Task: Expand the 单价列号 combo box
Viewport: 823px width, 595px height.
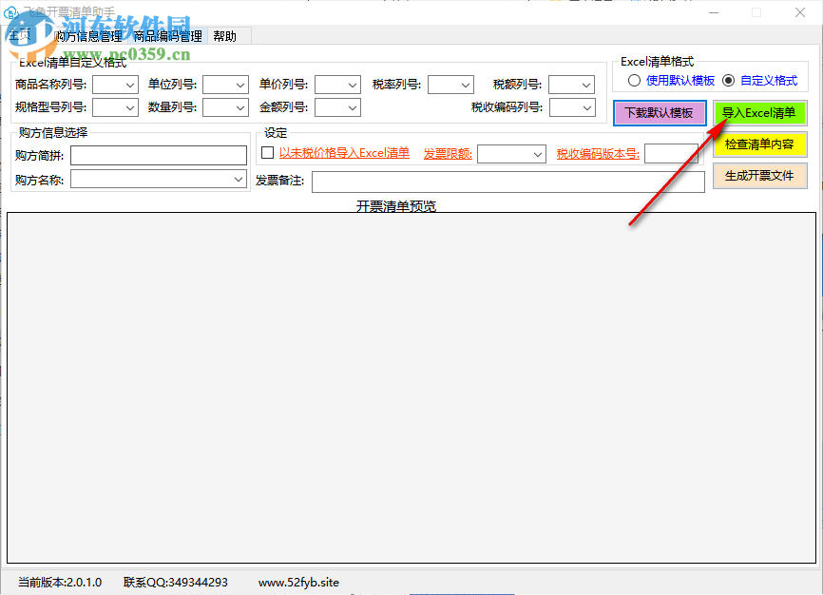Action: 338,85
